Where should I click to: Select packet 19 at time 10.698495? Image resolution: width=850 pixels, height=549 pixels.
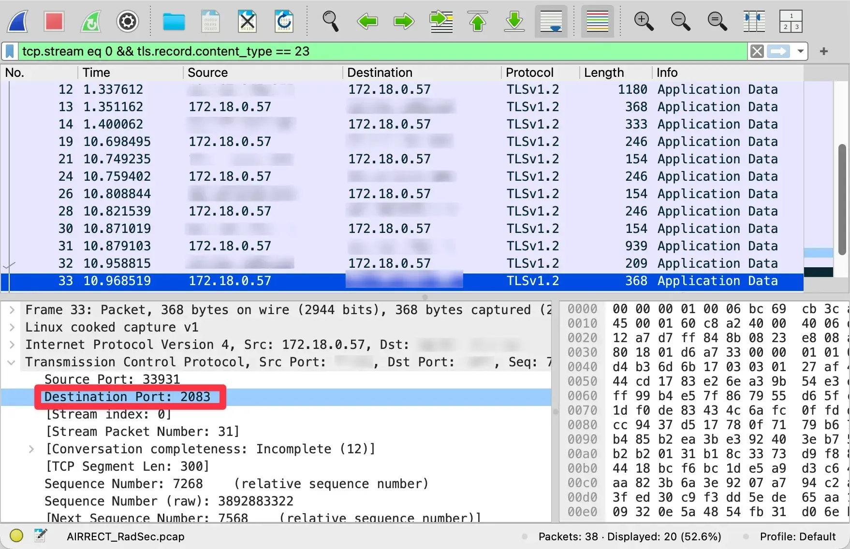[x=402, y=142]
